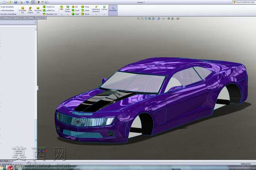Expand the Fillet dropdown arrow
Image resolution: width=256 pixels, height=170 pixels.
[61, 15]
